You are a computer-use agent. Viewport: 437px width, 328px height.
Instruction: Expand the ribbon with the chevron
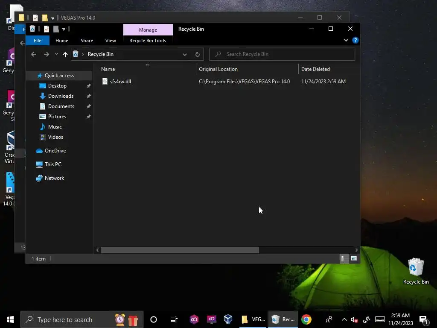[346, 40]
